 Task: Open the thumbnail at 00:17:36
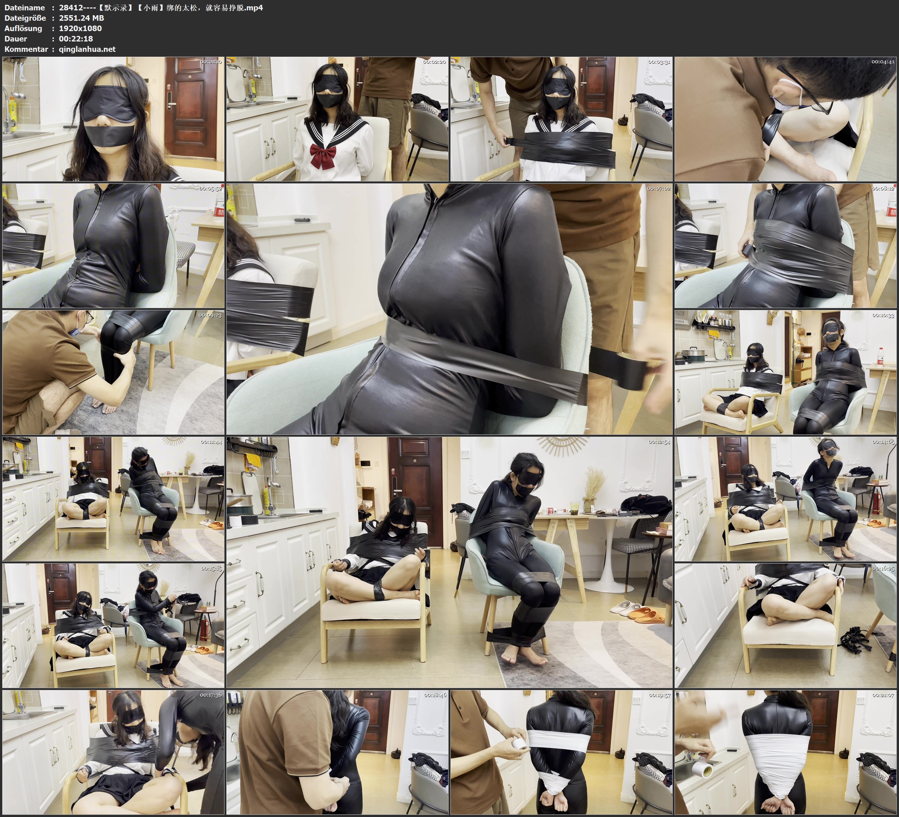click(113, 752)
